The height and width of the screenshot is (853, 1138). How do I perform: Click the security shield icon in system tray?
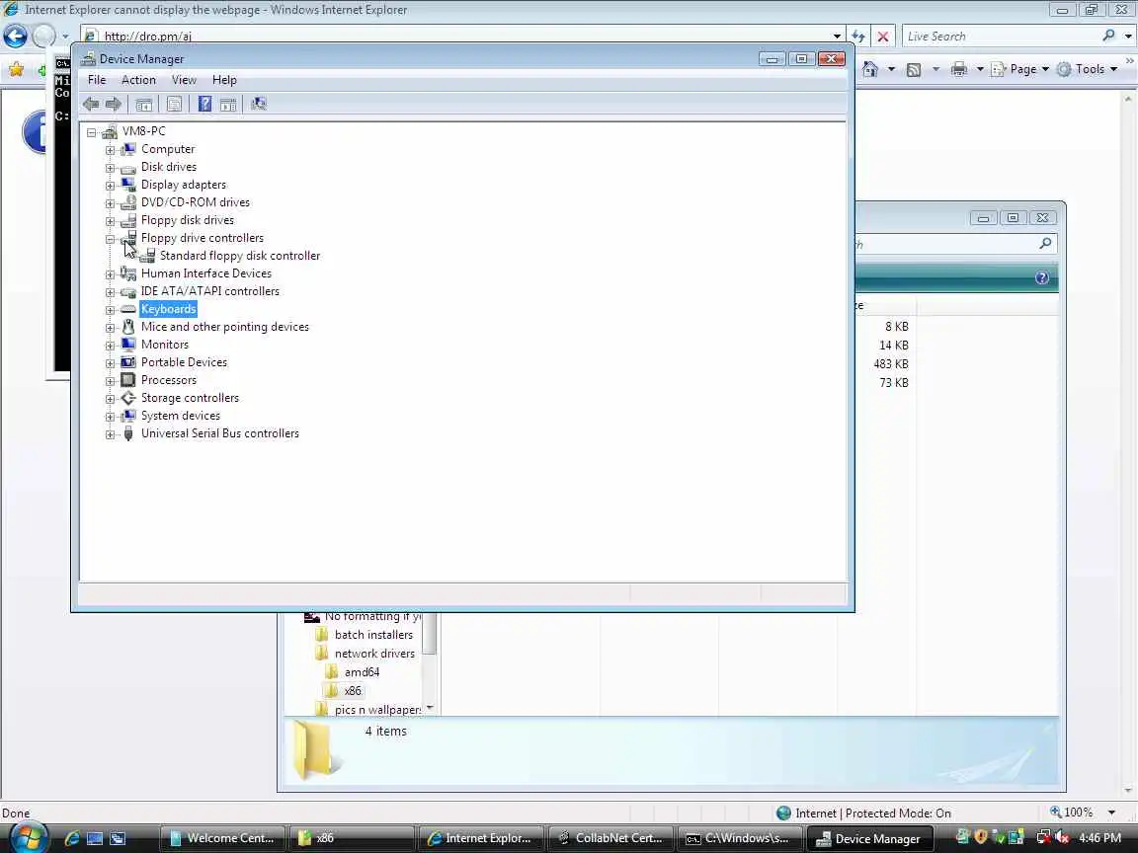[x=981, y=837]
